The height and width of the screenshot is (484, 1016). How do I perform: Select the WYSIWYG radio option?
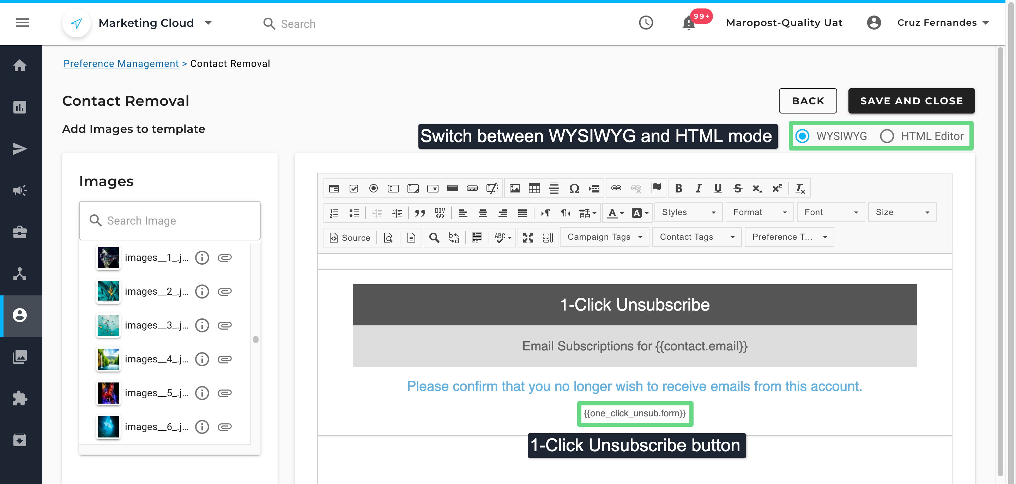tap(802, 136)
